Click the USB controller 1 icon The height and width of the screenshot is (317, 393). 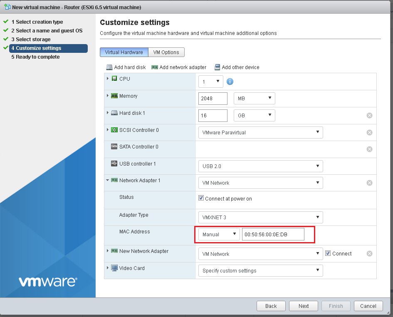[x=114, y=163]
